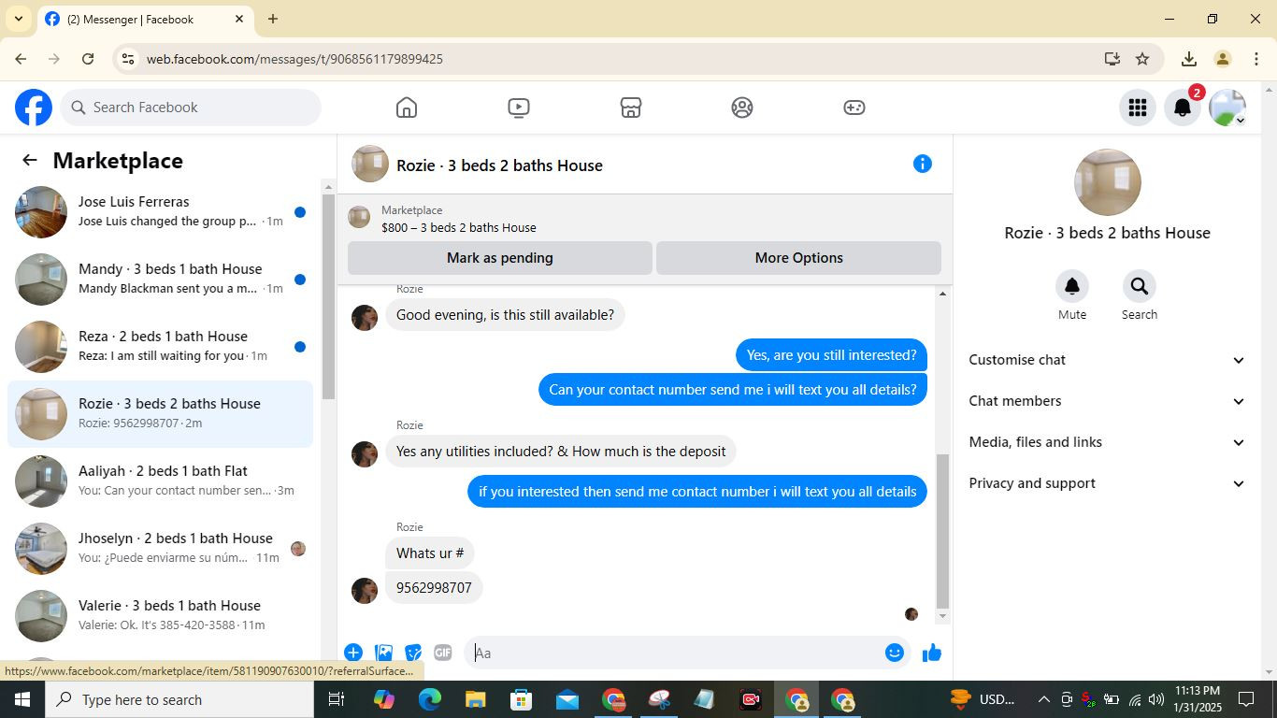Viewport: 1277px width, 718px height.
Task: Attach a photo file to message
Action: (x=383, y=653)
